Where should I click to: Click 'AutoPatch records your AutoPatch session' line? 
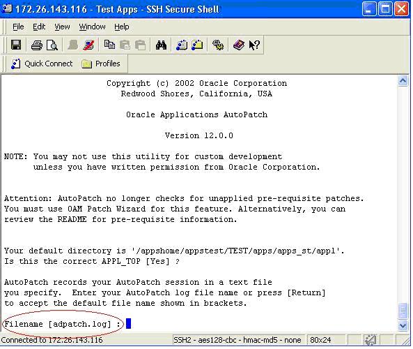pos(138,282)
